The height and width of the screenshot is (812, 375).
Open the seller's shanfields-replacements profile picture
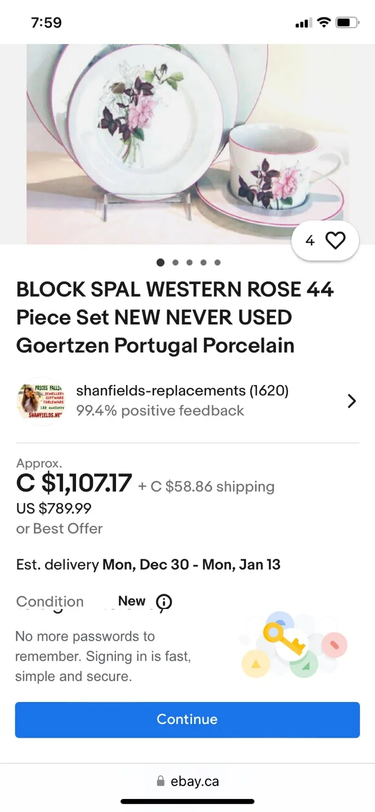pyautogui.click(x=41, y=401)
